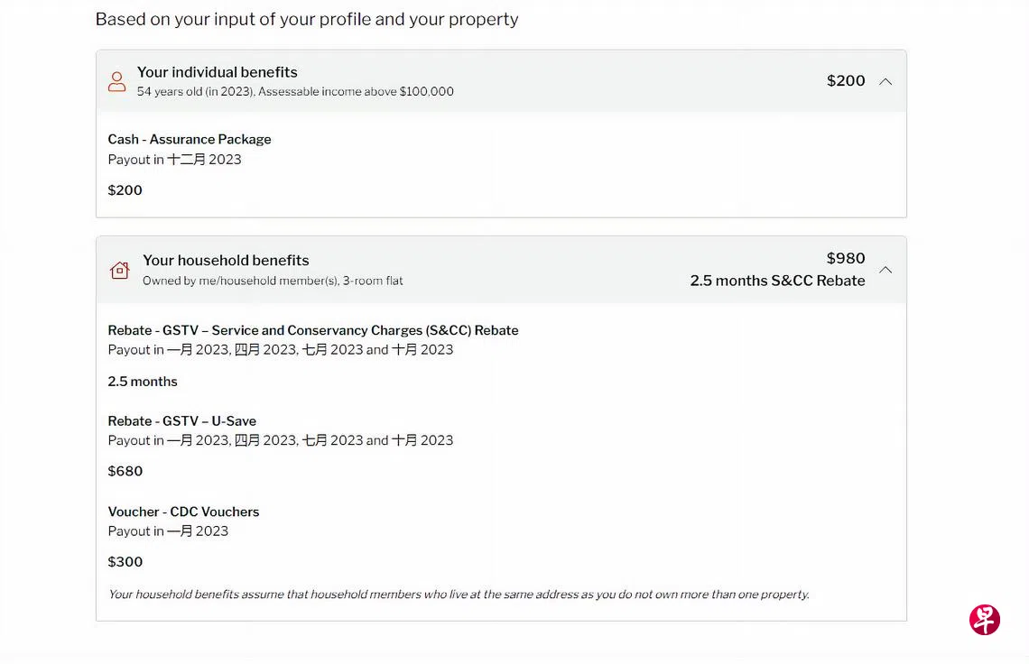Click the "Based on your input" heading
The image size is (1029, 664).
click(307, 19)
